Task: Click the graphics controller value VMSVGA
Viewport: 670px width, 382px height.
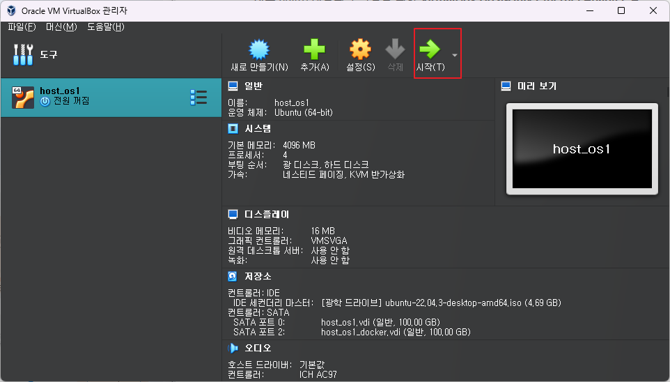Action: [329, 240]
